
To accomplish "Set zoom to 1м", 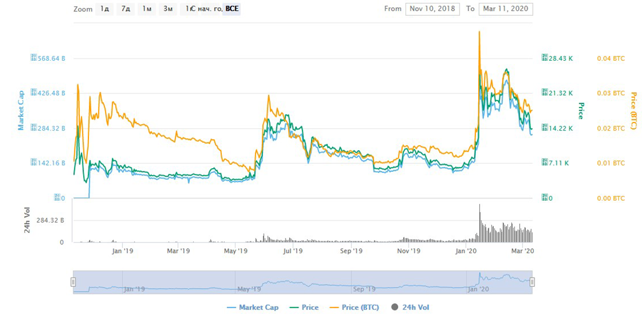I will pos(146,9).
